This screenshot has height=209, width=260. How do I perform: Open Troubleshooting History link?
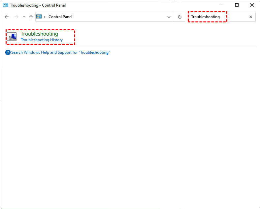pyautogui.click(x=42, y=40)
